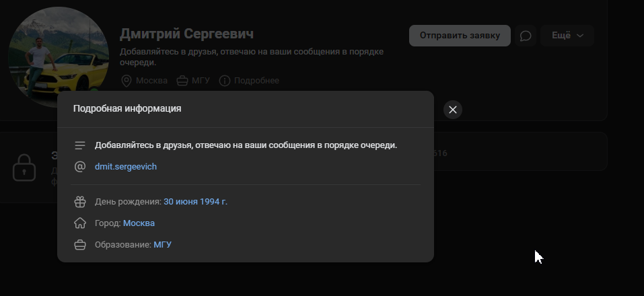
Task: Click the name Дмитрий Сергеевич
Action: pos(186,34)
